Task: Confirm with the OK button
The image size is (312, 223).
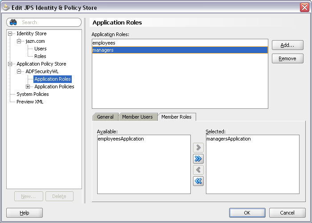Action: [247, 213]
